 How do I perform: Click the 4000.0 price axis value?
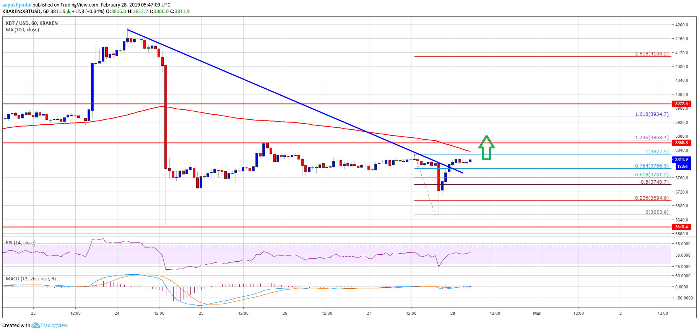(682, 94)
